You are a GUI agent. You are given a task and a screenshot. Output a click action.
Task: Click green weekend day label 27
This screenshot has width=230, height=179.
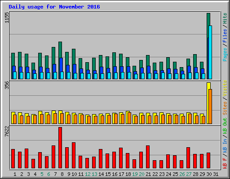189,174
